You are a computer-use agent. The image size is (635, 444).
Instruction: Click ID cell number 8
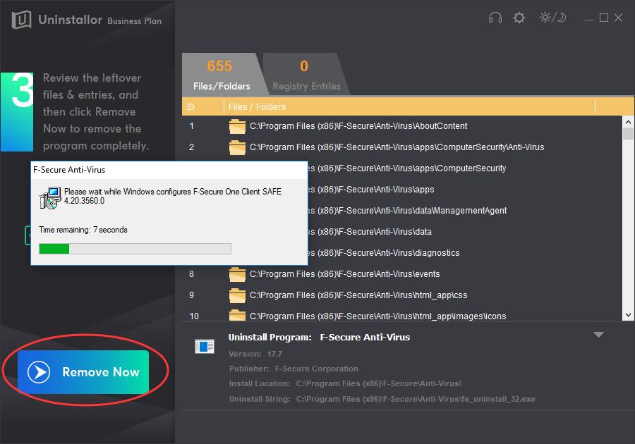191,274
